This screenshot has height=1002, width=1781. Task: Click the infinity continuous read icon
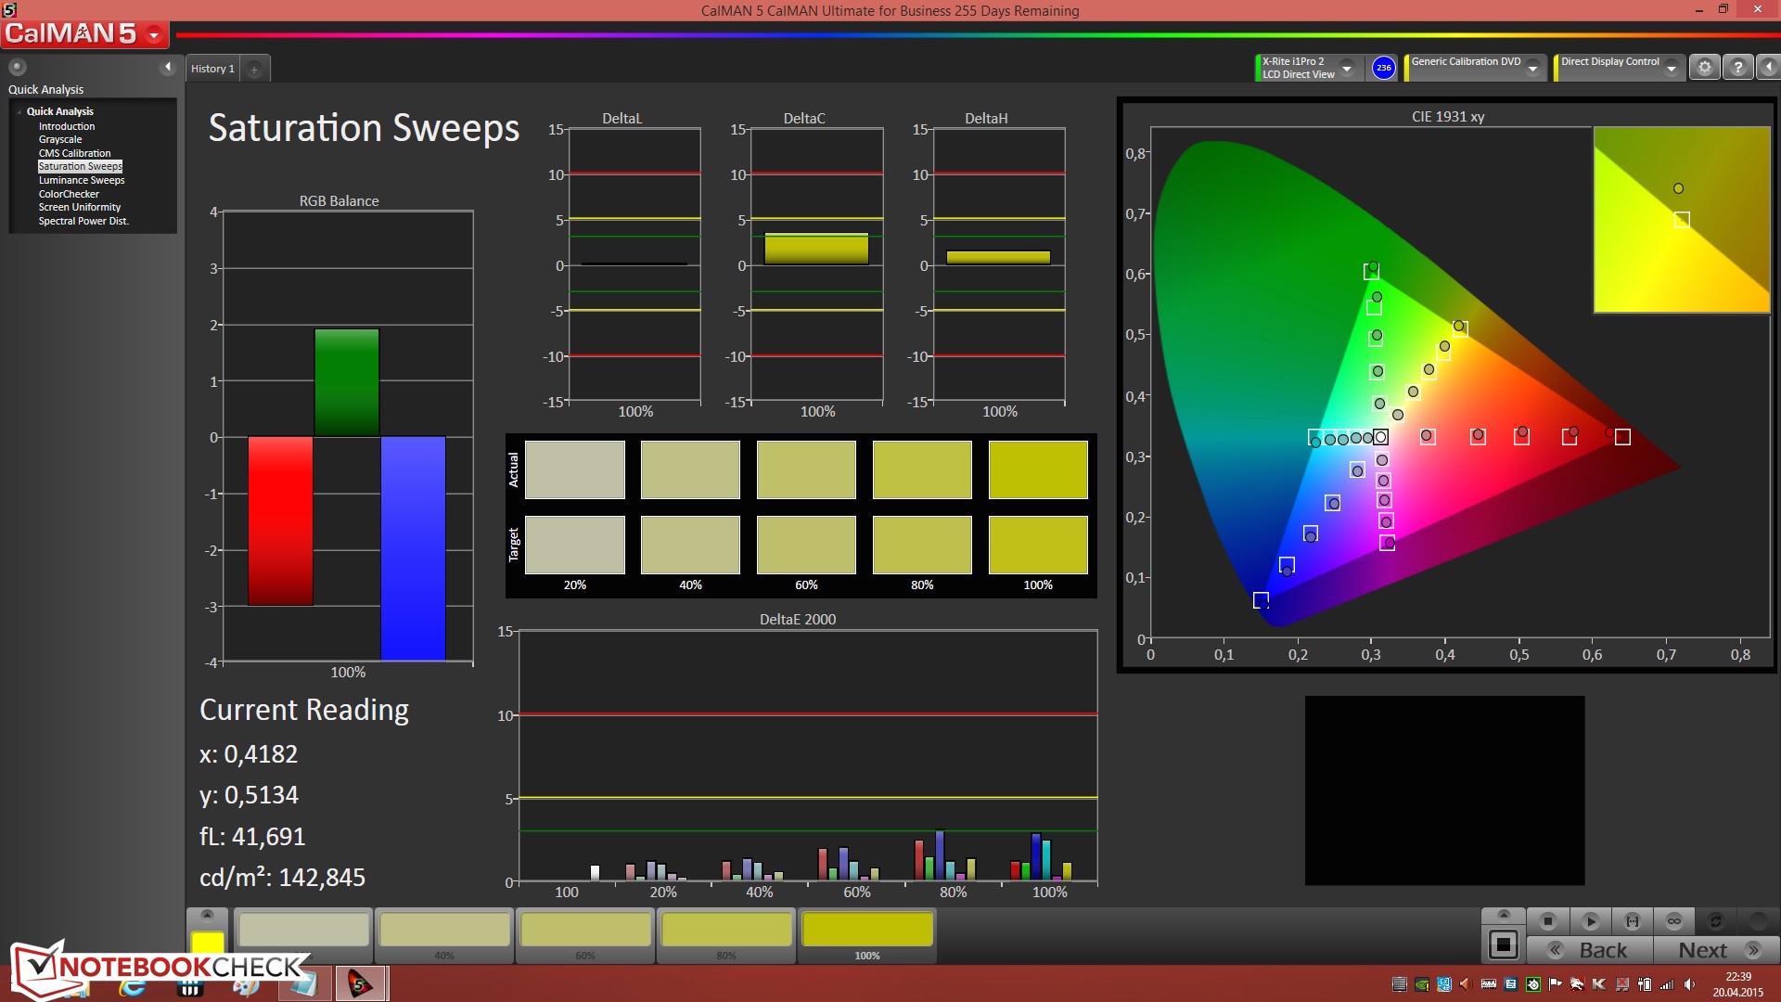pyautogui.click(x=1673, y=921)
